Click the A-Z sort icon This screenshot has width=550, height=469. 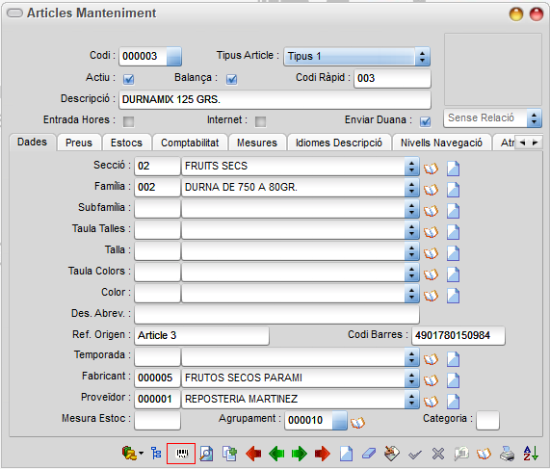(531, 454)
